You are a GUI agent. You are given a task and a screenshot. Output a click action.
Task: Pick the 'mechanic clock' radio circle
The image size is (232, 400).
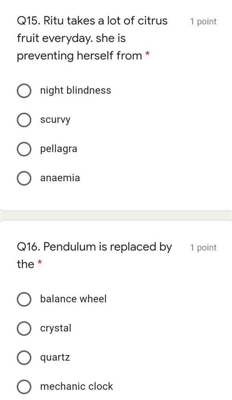(x=24, y=386)
